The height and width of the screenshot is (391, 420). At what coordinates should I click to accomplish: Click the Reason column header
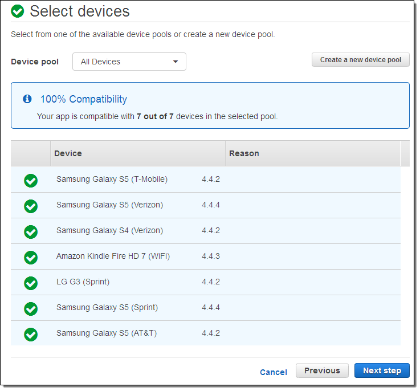(244, 153)
